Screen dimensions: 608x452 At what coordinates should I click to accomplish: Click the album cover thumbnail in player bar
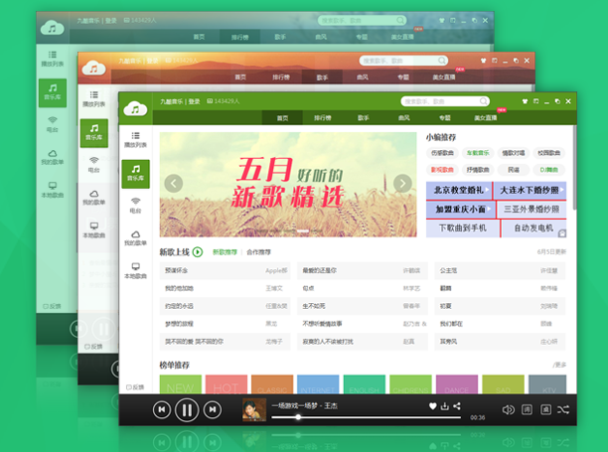255,409
